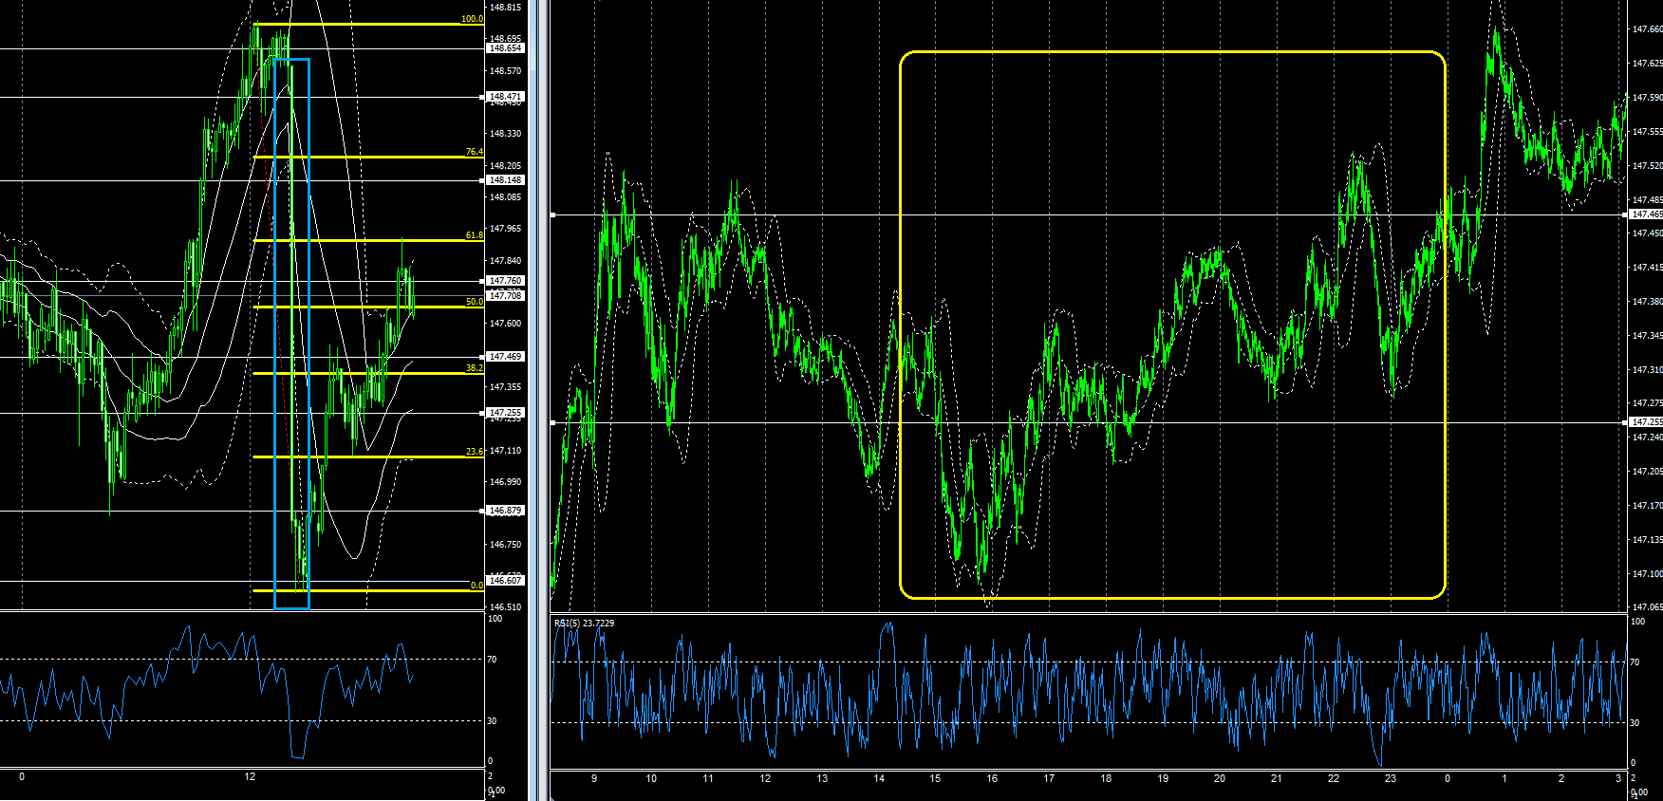Select the Fibonacci 61.8 retracement level line
1663x801 pixels.
pyautogui.click(x=370, y=241)
